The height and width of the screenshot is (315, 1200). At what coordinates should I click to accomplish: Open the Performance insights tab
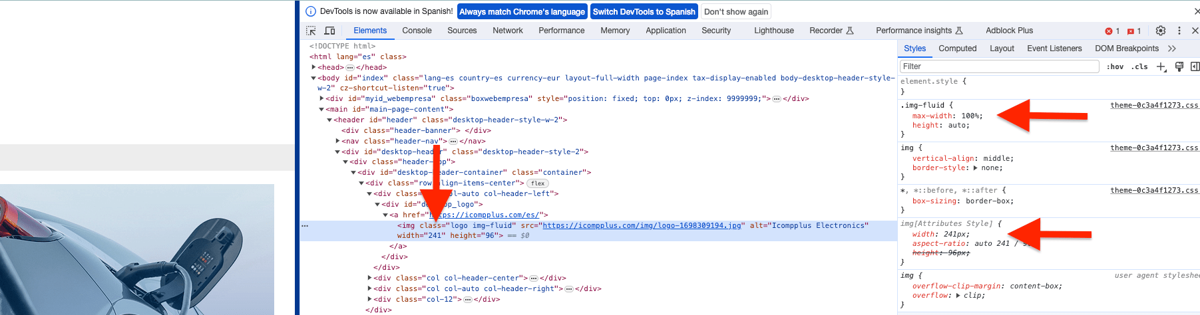coord(919,31)
